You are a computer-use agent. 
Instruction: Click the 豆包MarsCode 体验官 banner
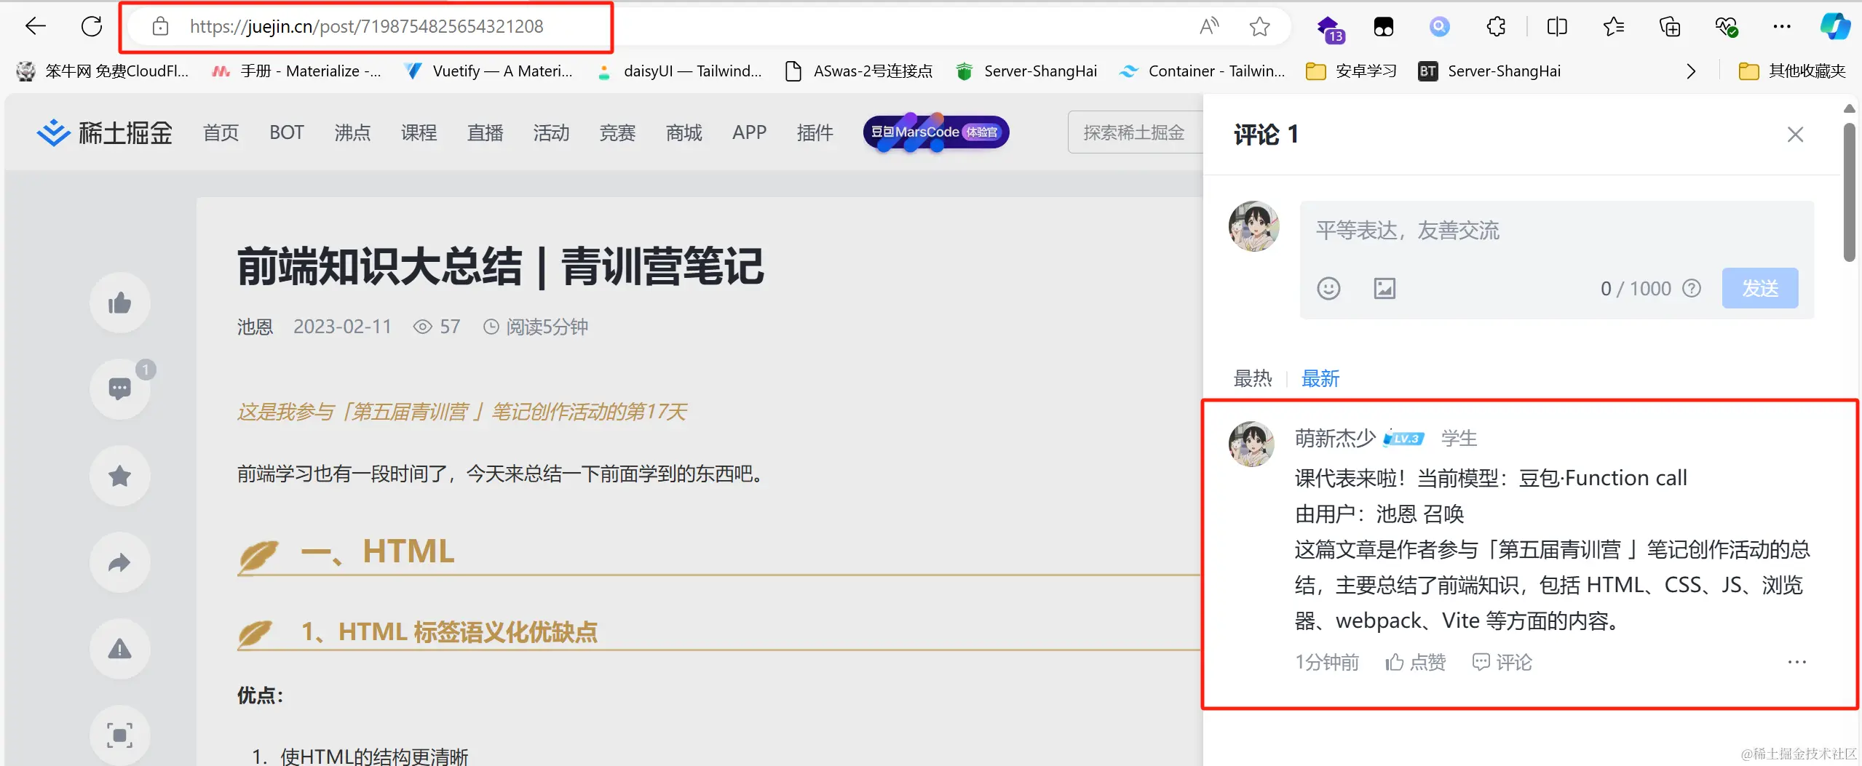click(x=936, y=132)
